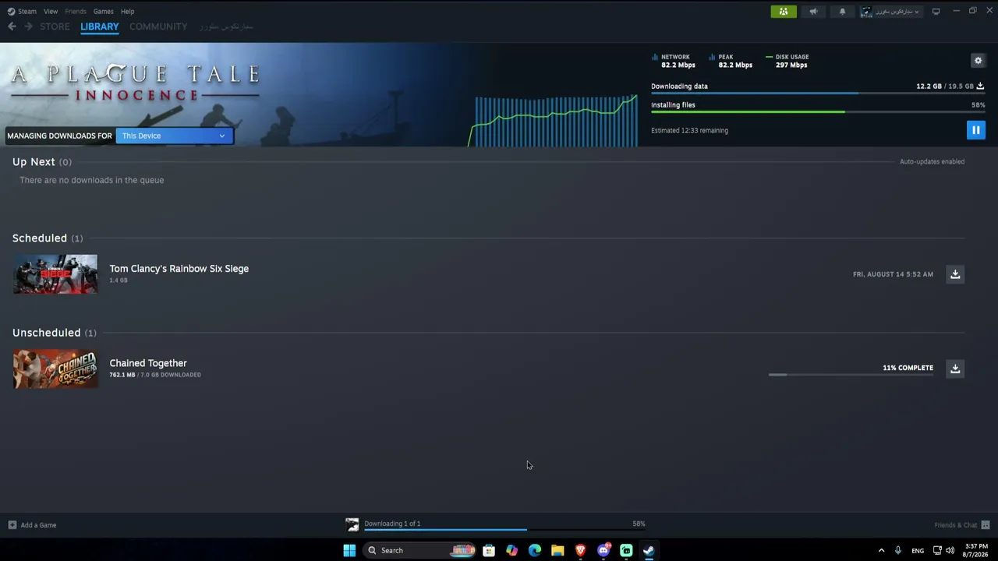Click the "11% COMPLETE" text

908,368
